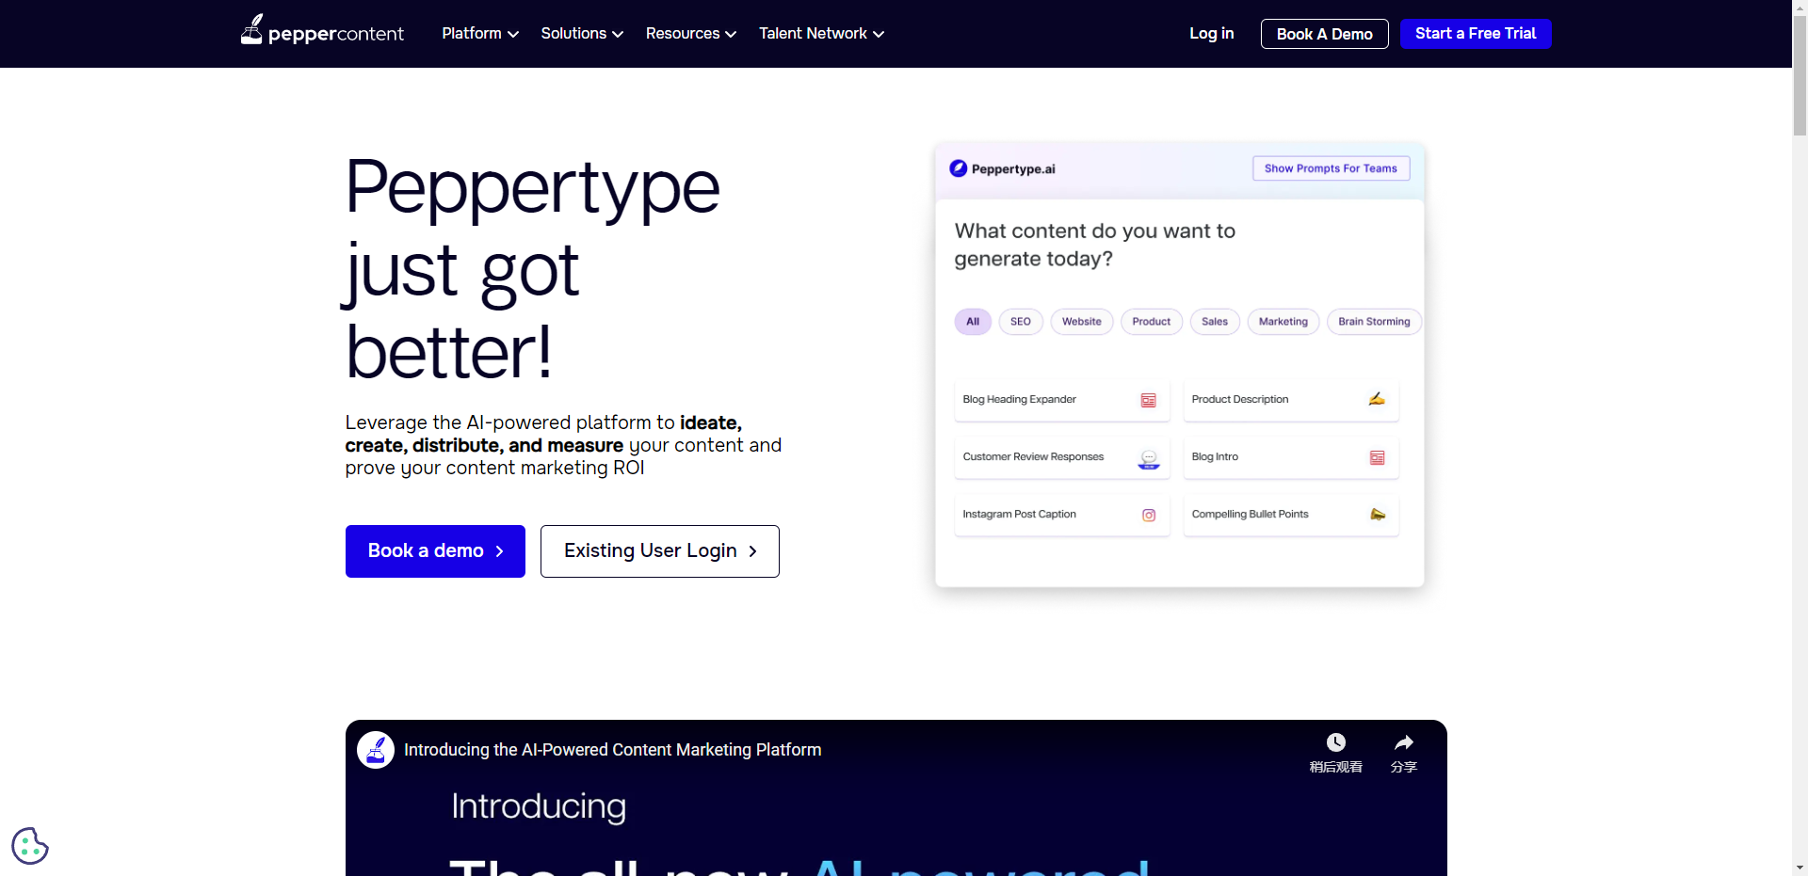
Task: Click the Existing User Login button
Action: click(x=660, y=551)
